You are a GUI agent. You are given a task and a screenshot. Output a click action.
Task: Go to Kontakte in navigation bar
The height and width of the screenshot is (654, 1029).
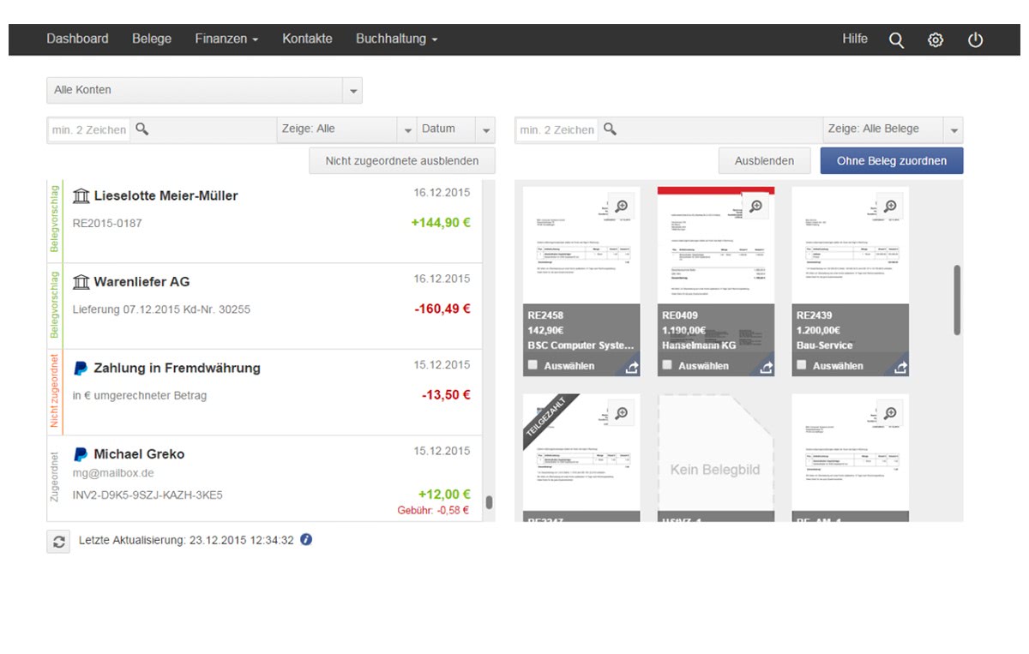307,39
